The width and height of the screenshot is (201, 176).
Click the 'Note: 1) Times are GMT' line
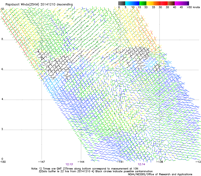pos(85,169)
